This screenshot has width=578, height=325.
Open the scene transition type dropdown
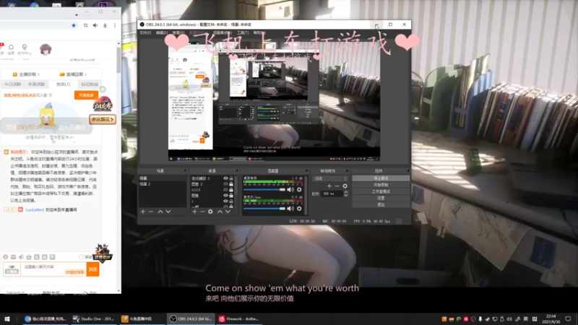pyautogui.click(x=330, y=178)
